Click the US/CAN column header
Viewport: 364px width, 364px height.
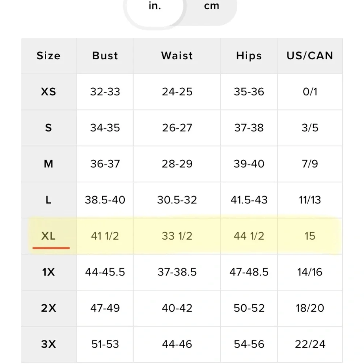(x=310, y=56)
